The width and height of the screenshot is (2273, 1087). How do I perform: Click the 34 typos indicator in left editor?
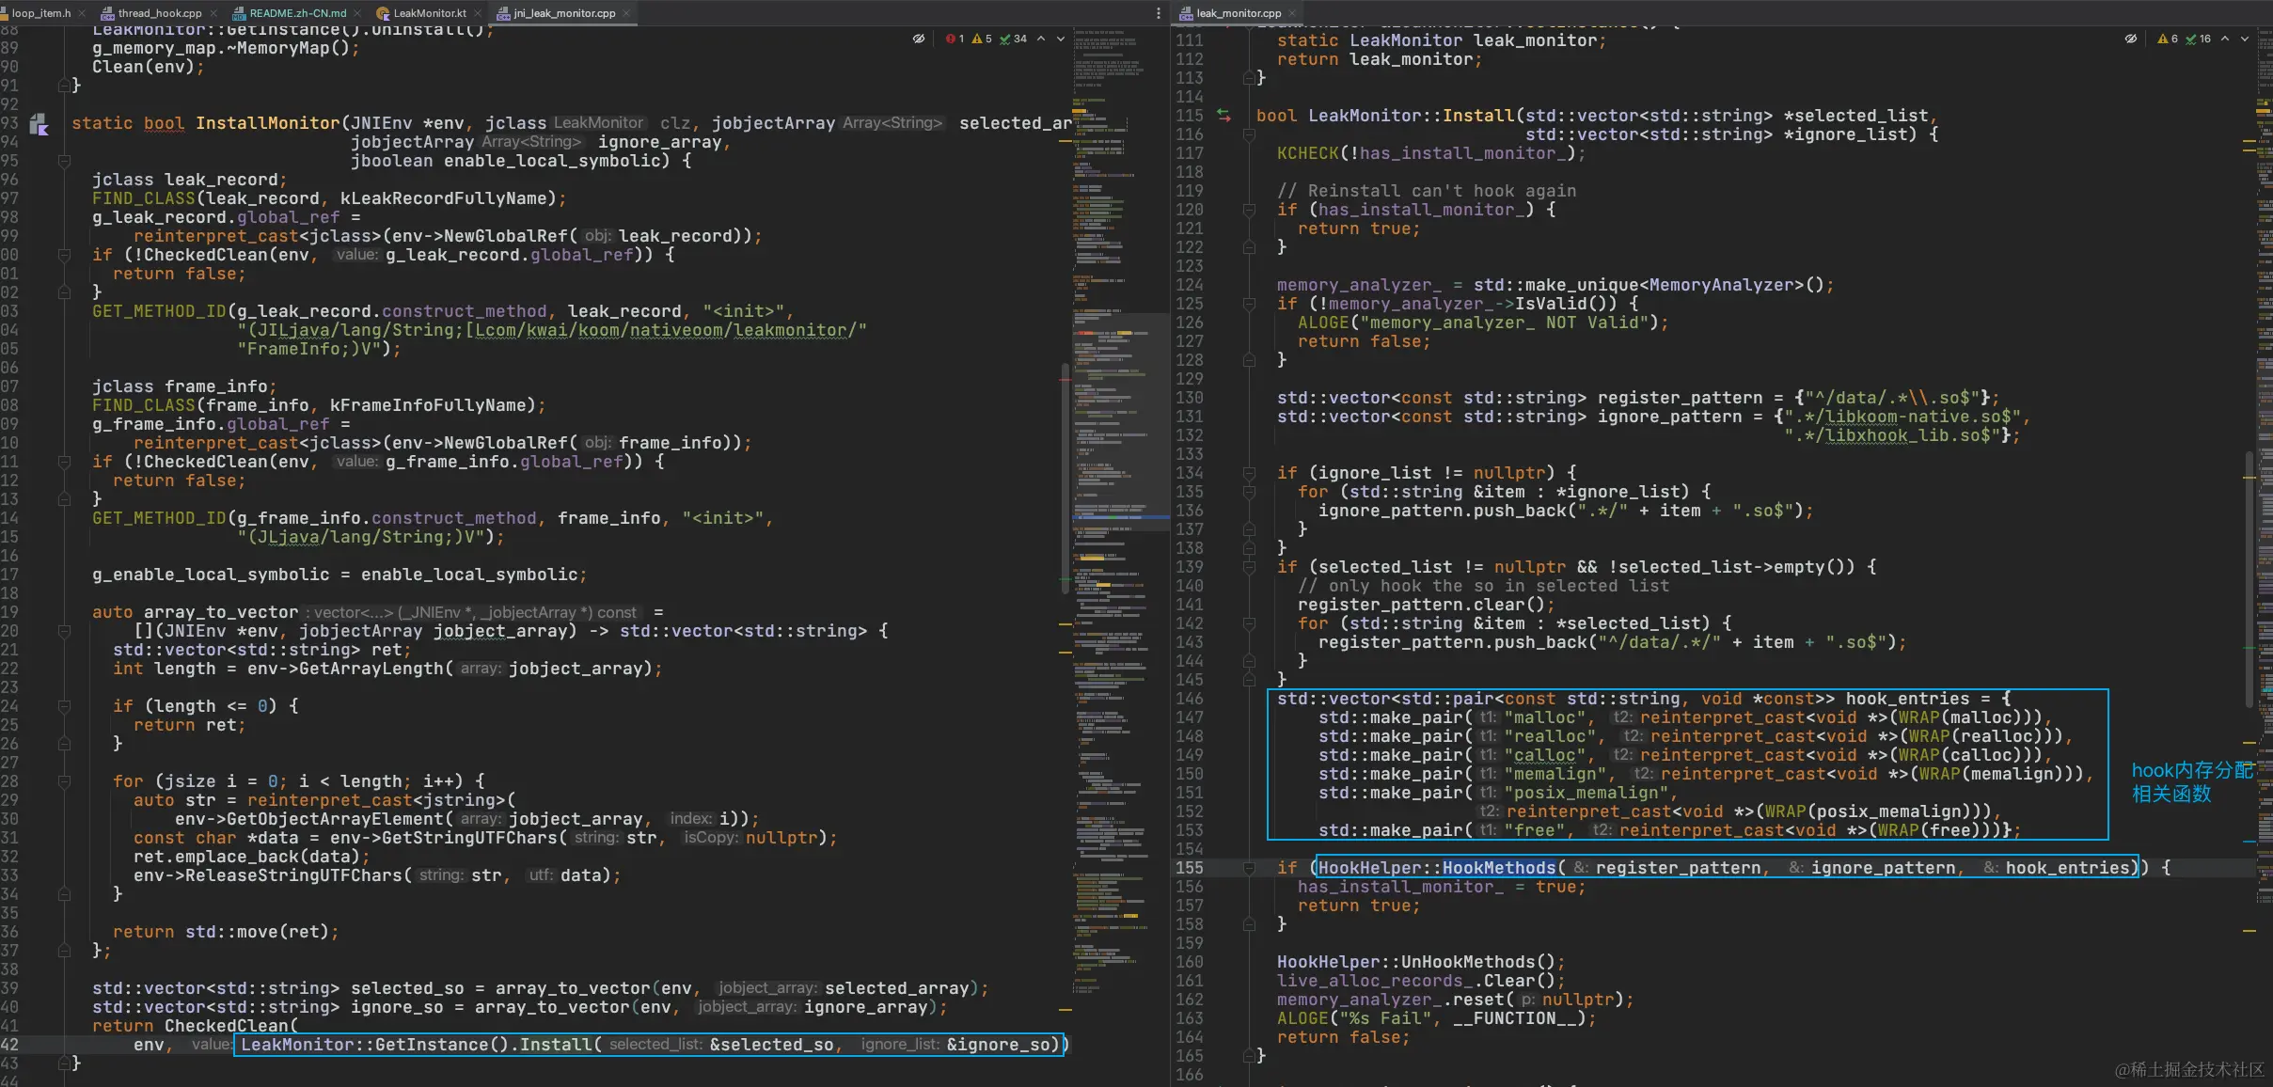(1014, 39)
